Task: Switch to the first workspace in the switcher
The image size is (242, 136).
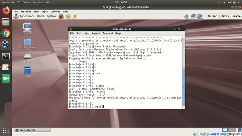Action: (225, 130)
